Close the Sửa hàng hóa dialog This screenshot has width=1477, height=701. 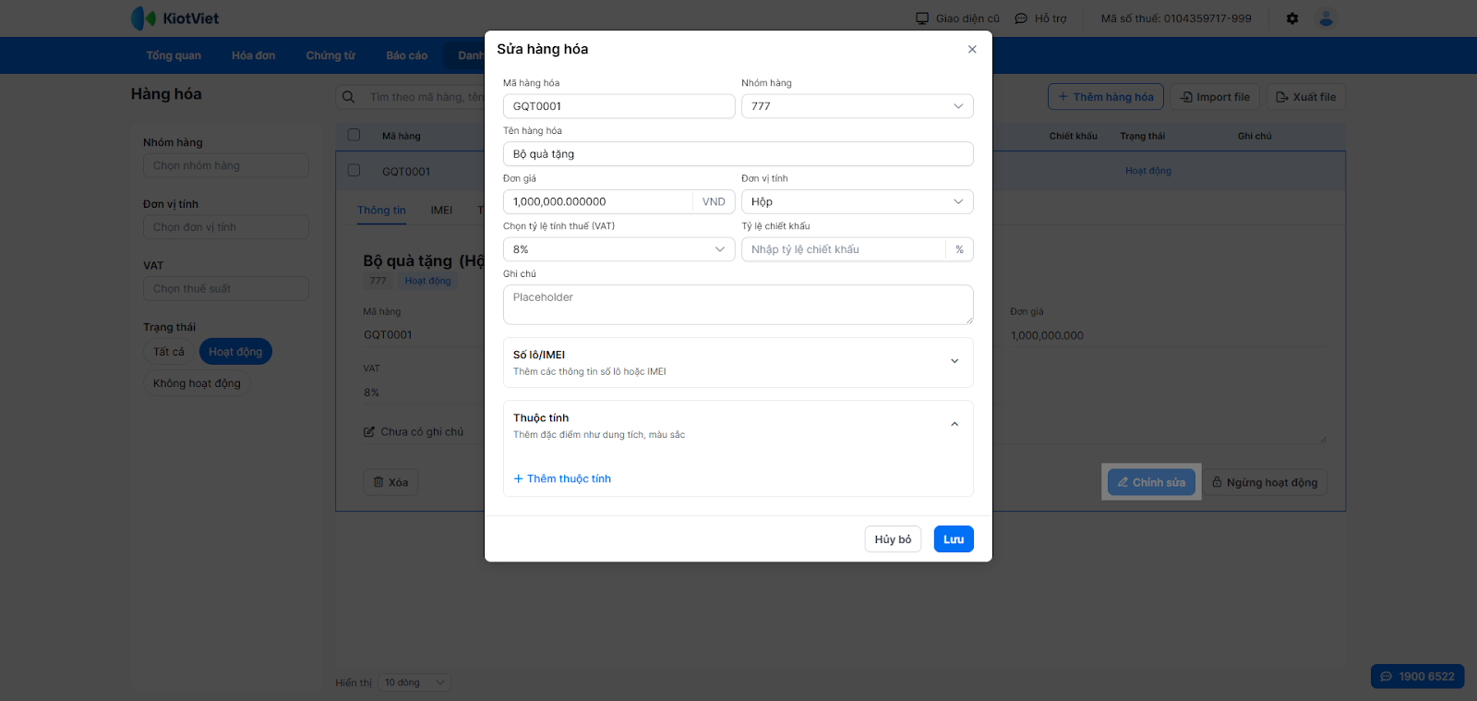(x=972, y=50)
